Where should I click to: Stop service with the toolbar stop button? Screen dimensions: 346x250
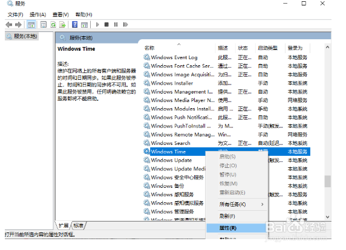coord(106,24)
